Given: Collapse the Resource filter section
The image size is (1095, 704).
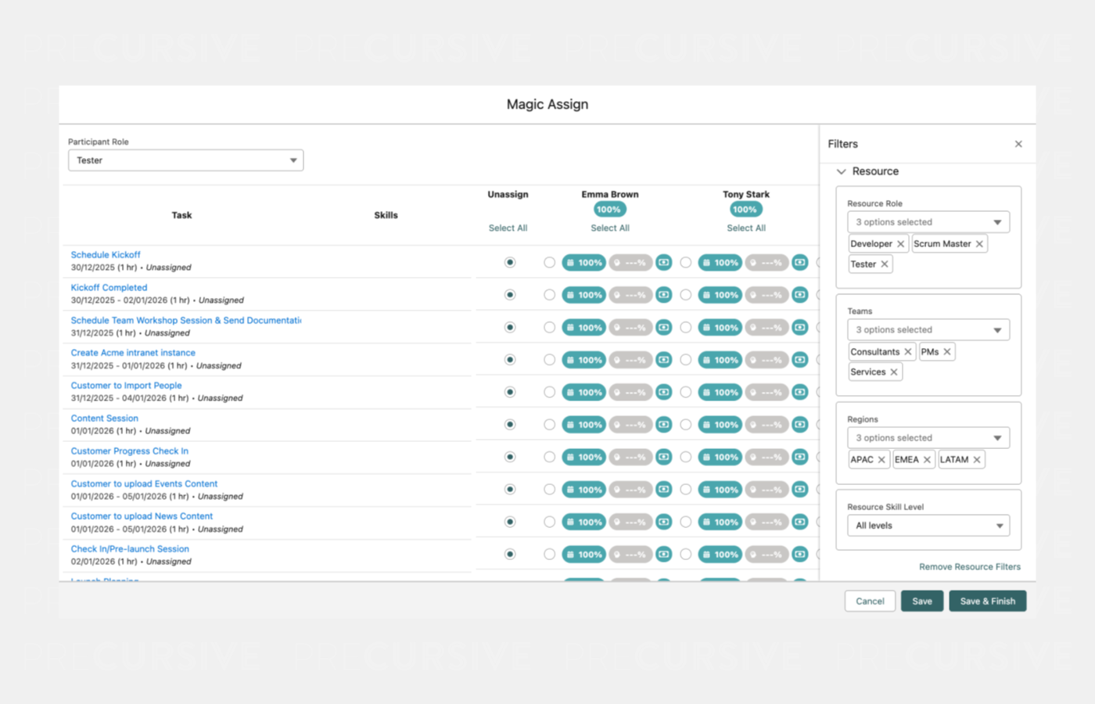Looking at the screenshot, I should (842, 171).
